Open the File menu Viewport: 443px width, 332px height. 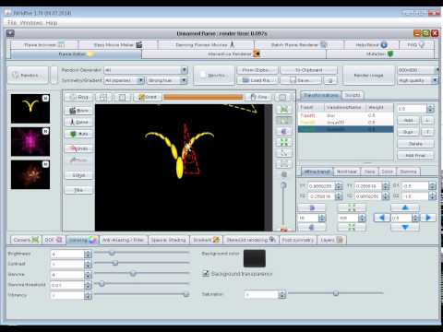(12, 23)
